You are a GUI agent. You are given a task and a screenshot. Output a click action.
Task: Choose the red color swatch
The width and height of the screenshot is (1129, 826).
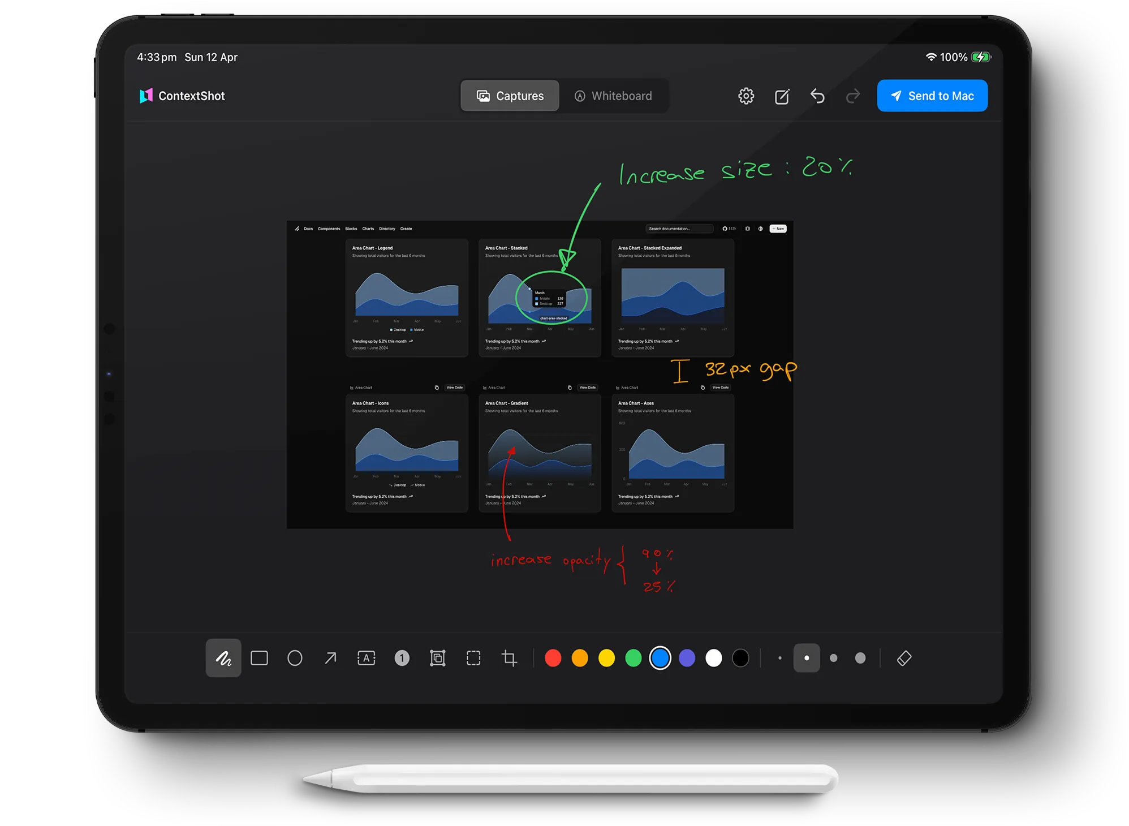point(553,658)
